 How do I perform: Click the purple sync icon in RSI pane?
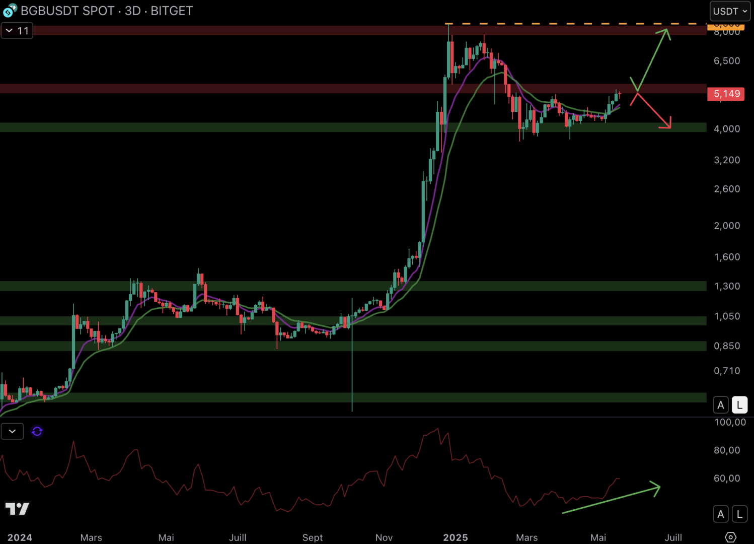pyautogui.click(x=37, y=432)
